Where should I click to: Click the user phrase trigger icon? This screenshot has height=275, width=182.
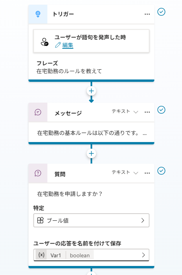[44, 42]
